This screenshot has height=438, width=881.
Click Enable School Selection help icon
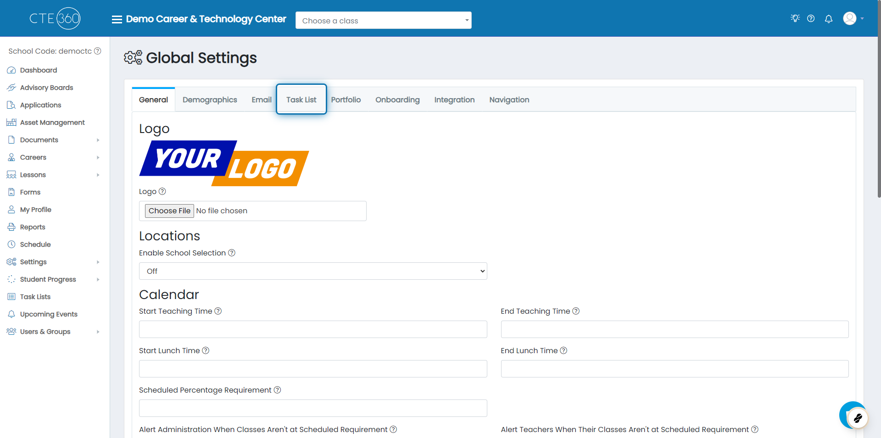[232, 253]
